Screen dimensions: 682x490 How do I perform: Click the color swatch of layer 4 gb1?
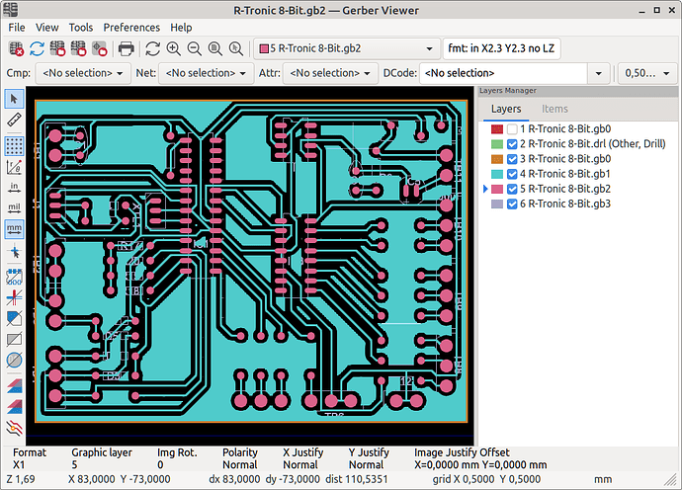tap(496, 174)
